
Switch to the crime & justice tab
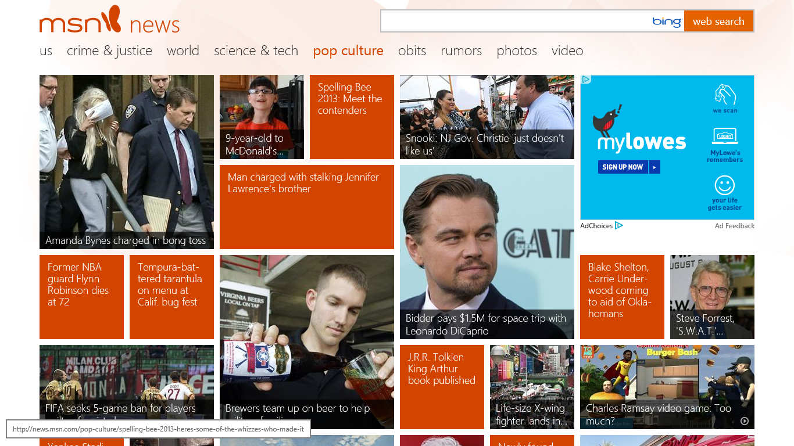109,51
